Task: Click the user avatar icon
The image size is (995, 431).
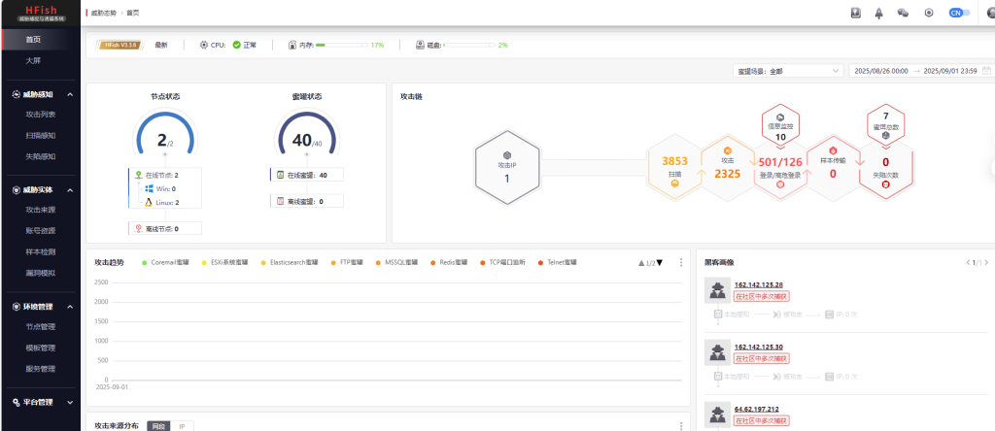Action: [x=989, y=13]
